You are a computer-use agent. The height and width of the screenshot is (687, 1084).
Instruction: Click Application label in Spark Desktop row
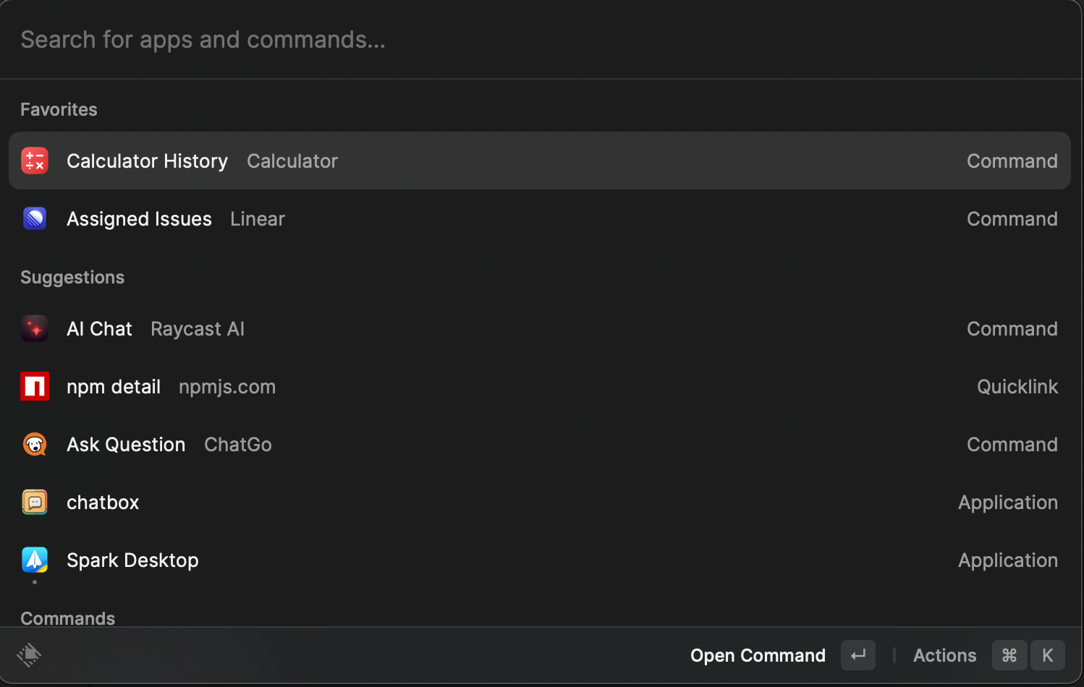click(1008, 560)
